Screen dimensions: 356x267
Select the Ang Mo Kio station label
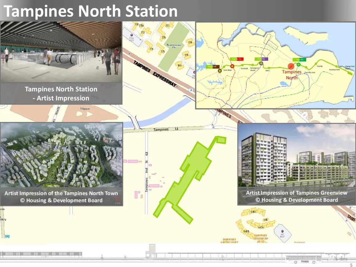pos(236,59)
